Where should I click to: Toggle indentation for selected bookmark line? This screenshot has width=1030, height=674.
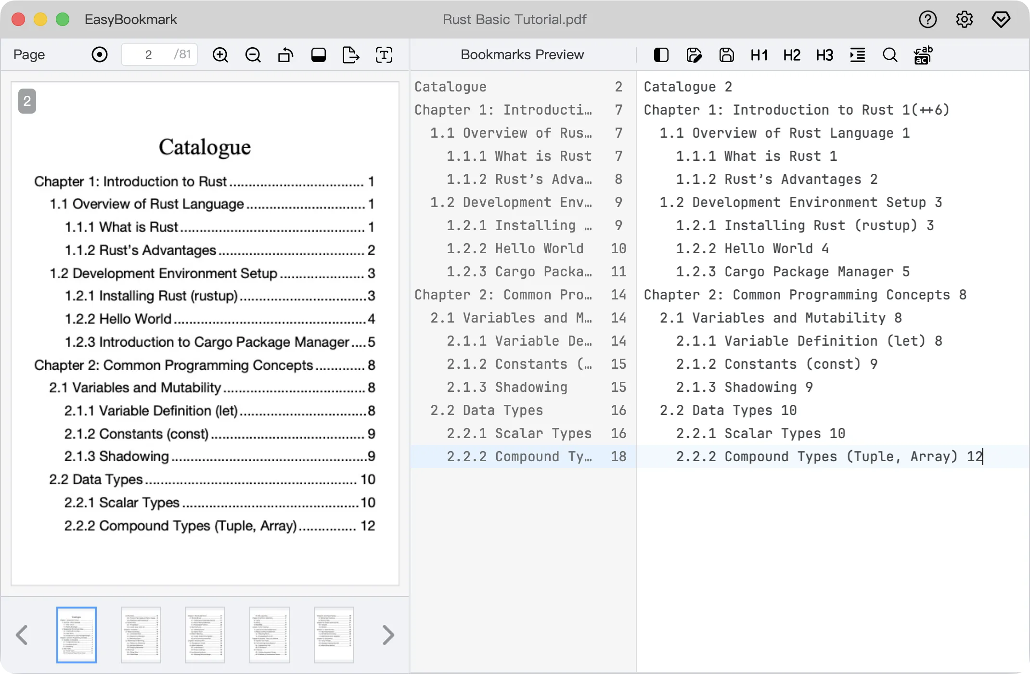(858, 54)
